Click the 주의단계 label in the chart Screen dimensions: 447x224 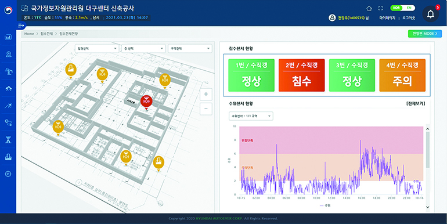click(x=247, y=168)
